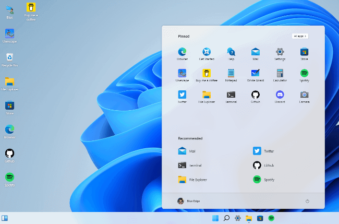Open Buy me a coffee pinned app

pos(207,75)
